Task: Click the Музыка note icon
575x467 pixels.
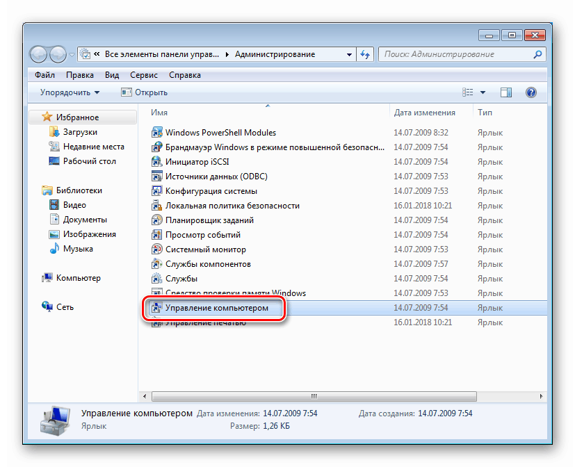Action: [x=54, y=248]
